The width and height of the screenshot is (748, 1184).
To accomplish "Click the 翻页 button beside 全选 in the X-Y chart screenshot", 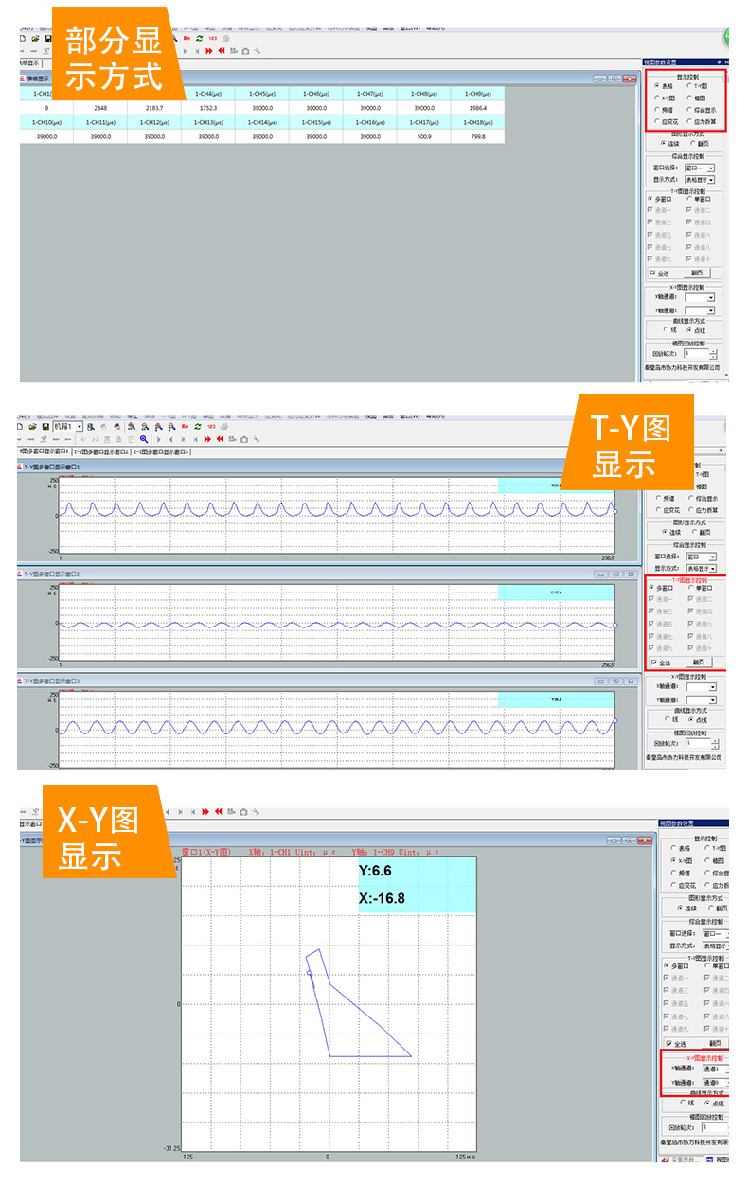I will (715, 1043).
